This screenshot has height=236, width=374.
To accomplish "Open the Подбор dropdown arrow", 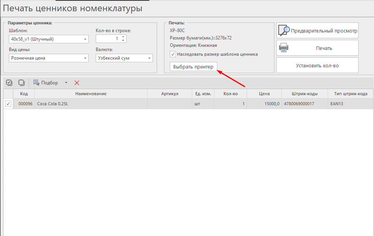I will coord(66,82).
